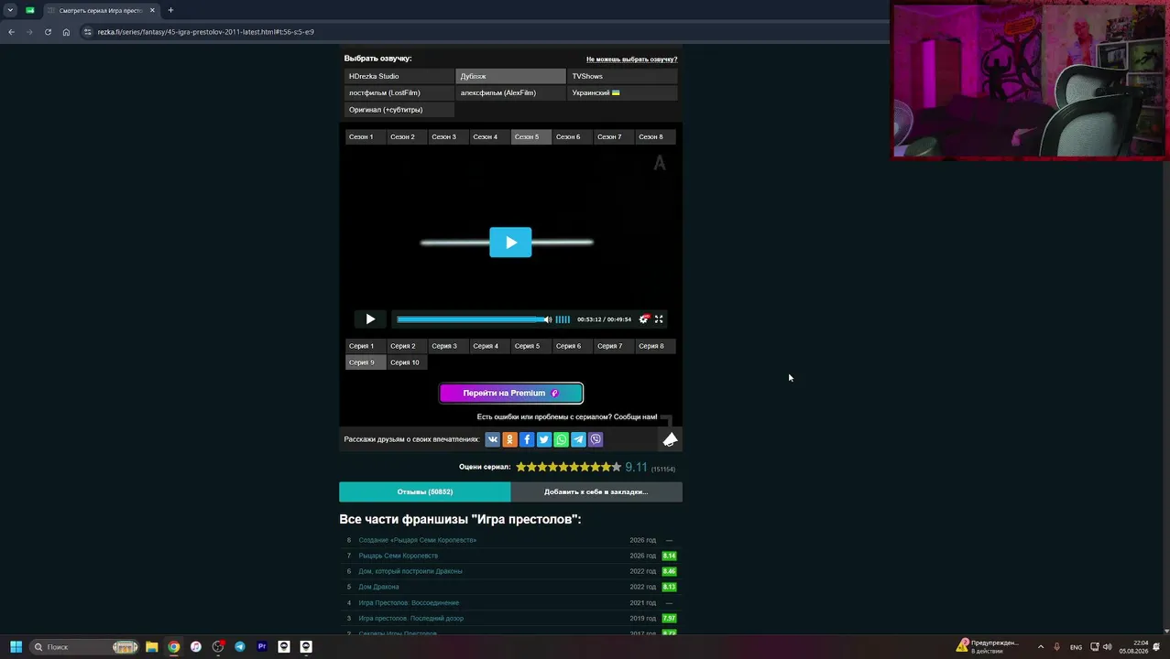
Task: Show hidden system tray icons
Action: pos(1041,647)
